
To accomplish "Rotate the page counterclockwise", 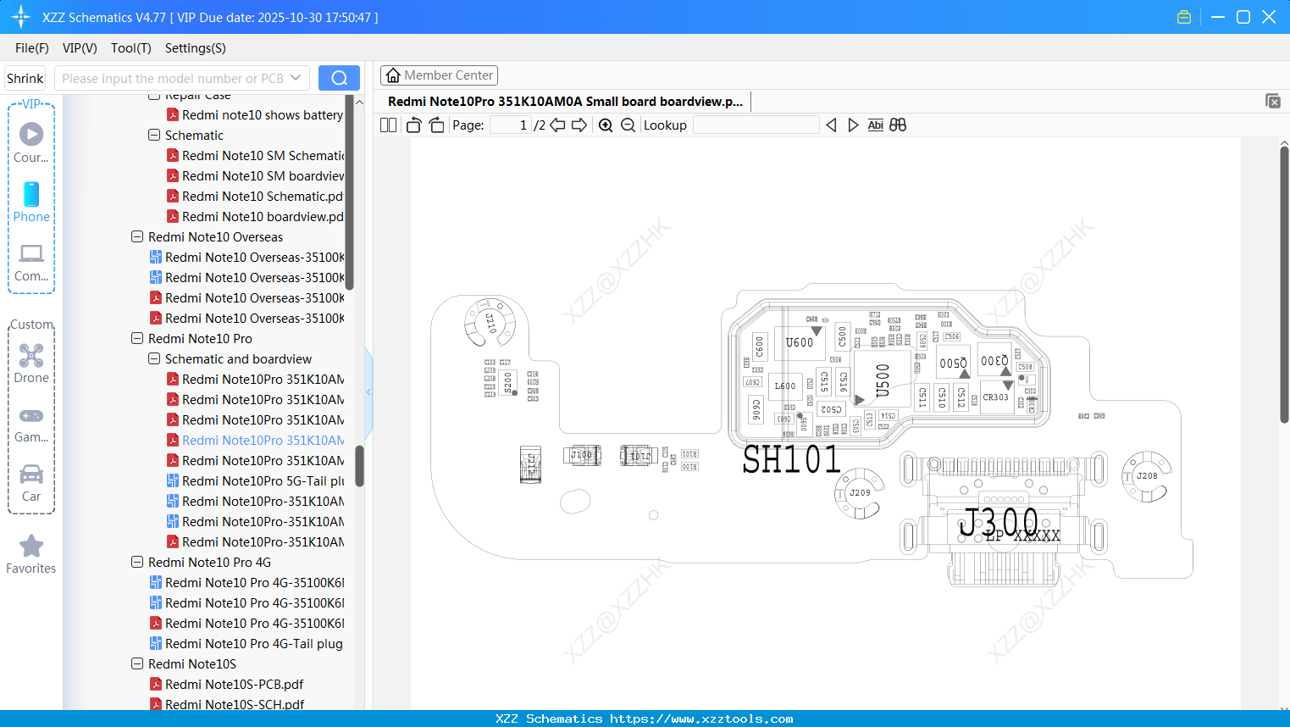I will (x=412, y=125).
